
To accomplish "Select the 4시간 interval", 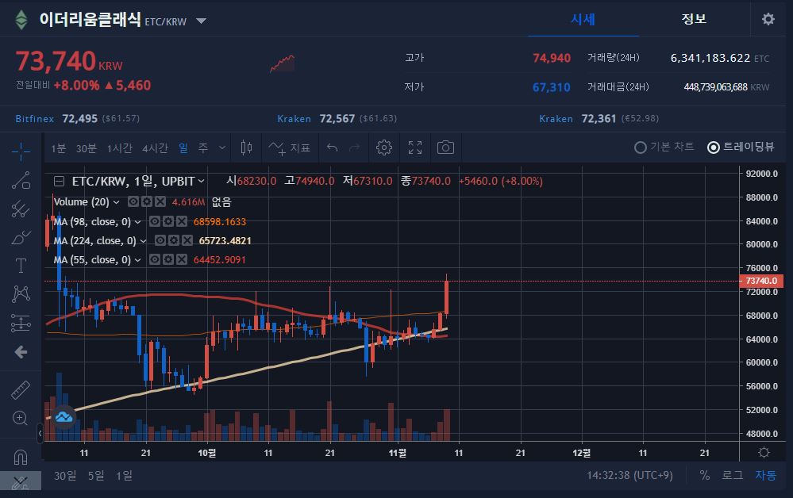I will tap(155, 147).
